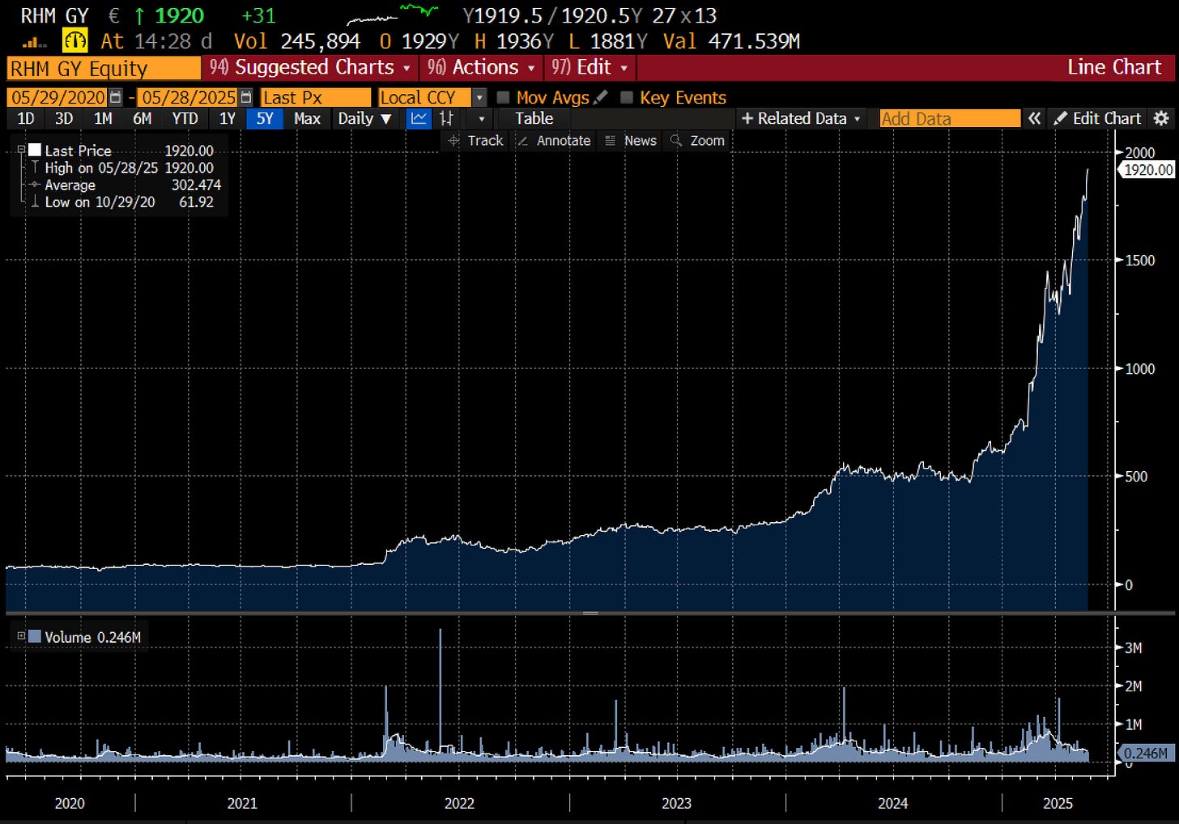This screenshot has width=1179, height=824.
Task: Toggle the Volume series checkbox
Action: 35,636
